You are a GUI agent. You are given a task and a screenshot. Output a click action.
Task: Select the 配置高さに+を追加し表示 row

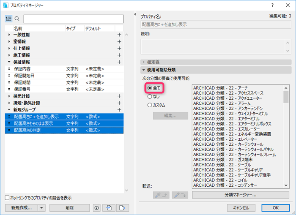point(64,117)
